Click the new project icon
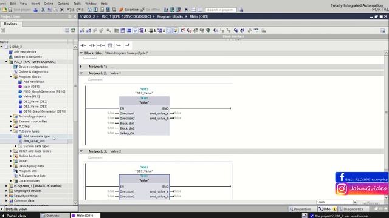The width and height of the screenshot is (389, 218). pyautogui.click(x=4, y=10)
